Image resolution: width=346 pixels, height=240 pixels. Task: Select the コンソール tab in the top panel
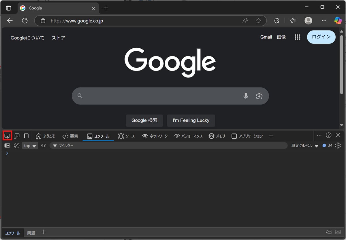pyautogui.click(x=98, y=136)
